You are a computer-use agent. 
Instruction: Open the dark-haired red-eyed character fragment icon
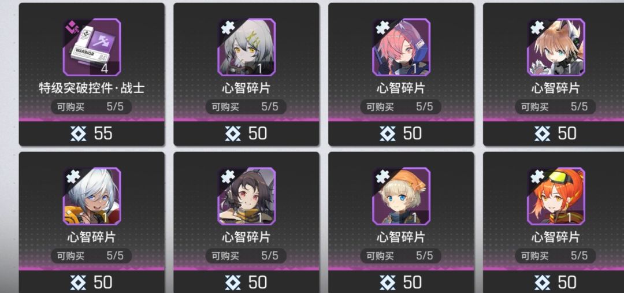[x=246, y=196]
